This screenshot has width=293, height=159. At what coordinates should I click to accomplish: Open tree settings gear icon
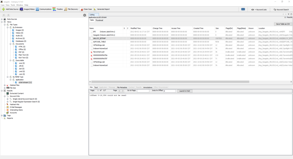pyautogui.click(x=84, y=15)
